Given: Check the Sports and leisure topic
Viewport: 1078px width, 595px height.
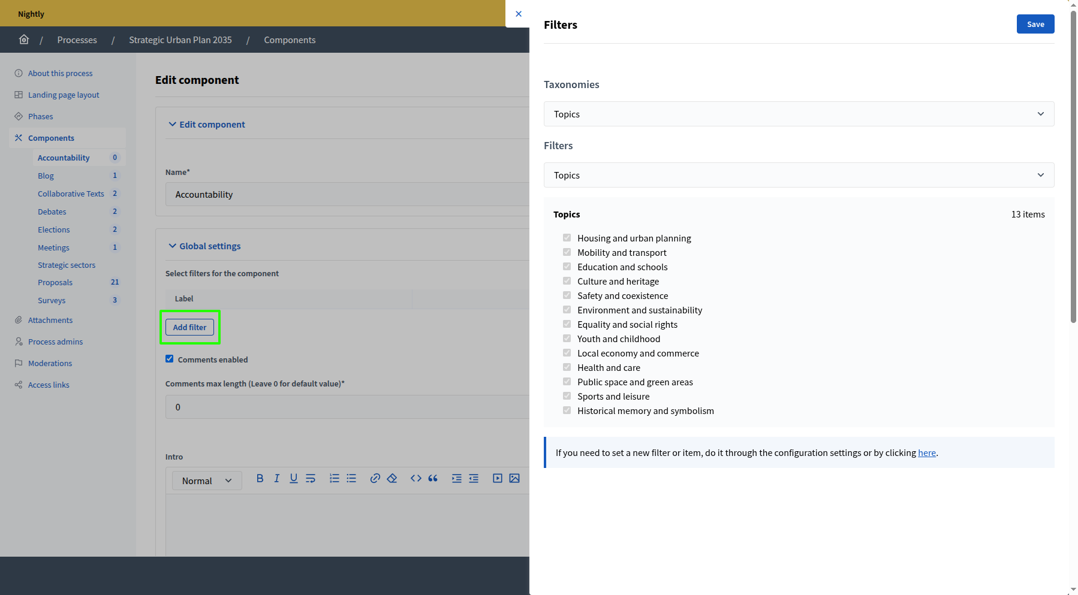Looking at the screenshot, I should coord(567,395).
